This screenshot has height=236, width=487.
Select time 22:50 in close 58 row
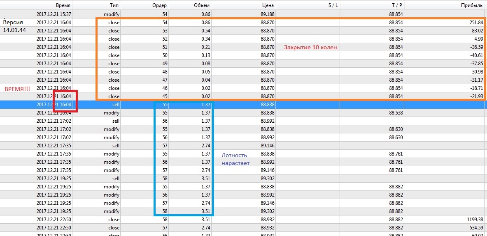tap(54, 219)
